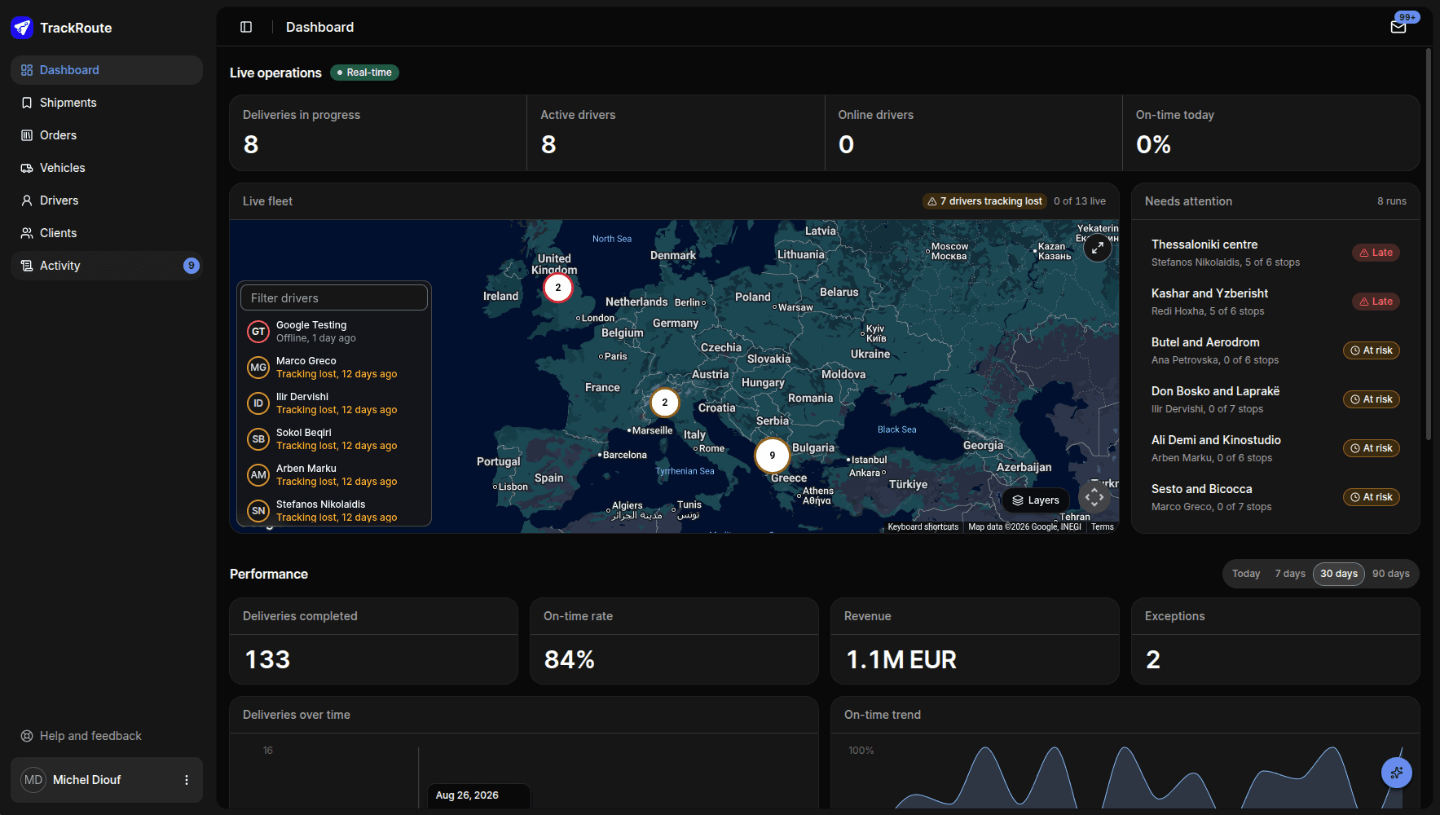Click the Exceptions card
This screenshot has height=815, width=1440.
[x=1275, y=641]
